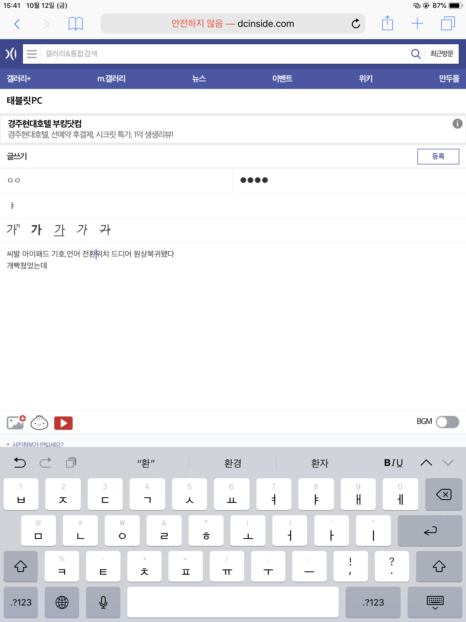This screenshot has height=622, width=466.
Task: Open the 이벤트 tab
Action: coord(282,79)
